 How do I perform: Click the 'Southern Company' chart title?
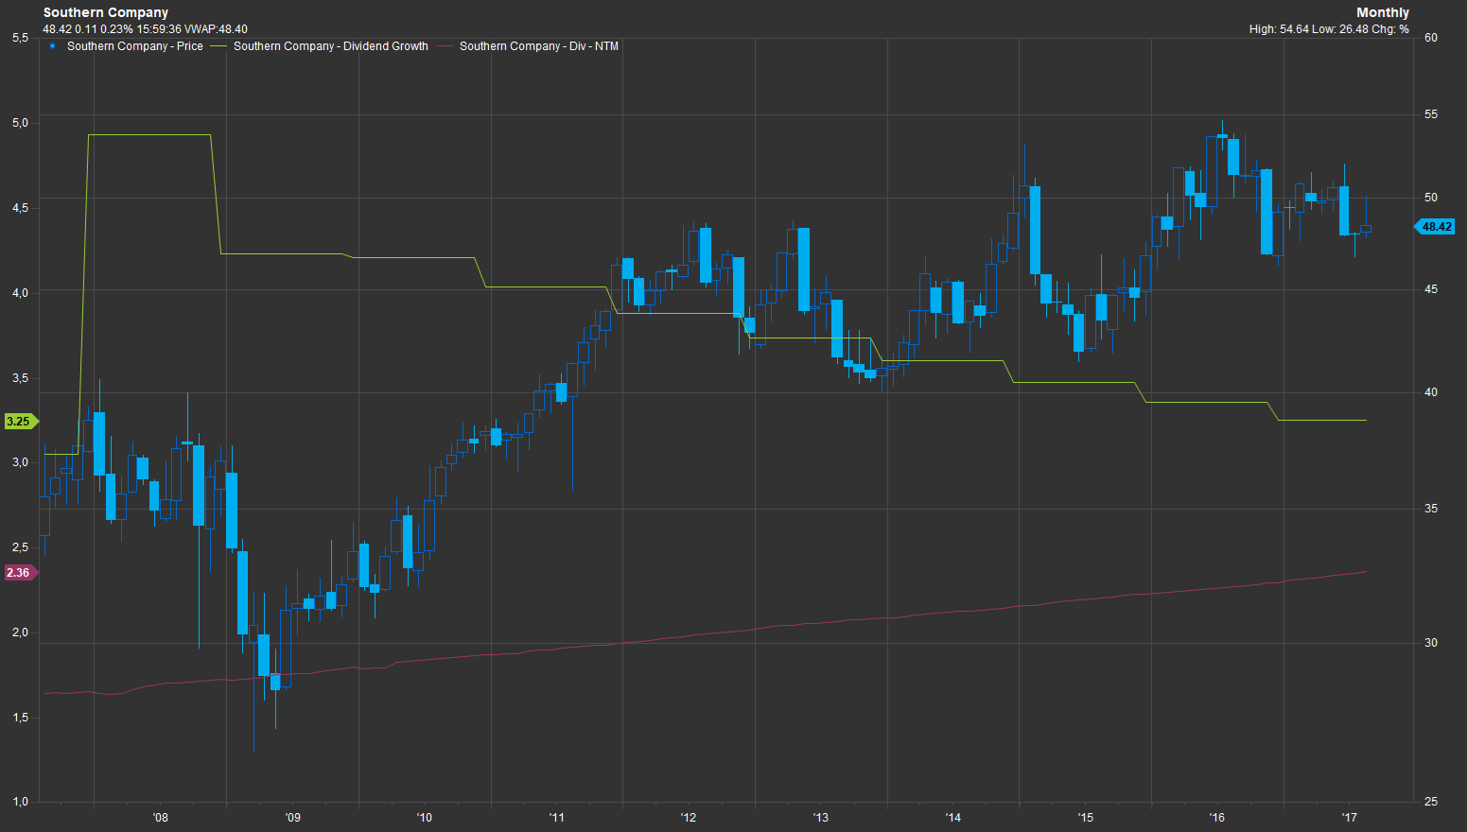[106, 12]
